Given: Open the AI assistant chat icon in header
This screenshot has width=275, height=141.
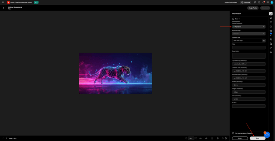Looking at the screenshot, I should tap(255, 3).
